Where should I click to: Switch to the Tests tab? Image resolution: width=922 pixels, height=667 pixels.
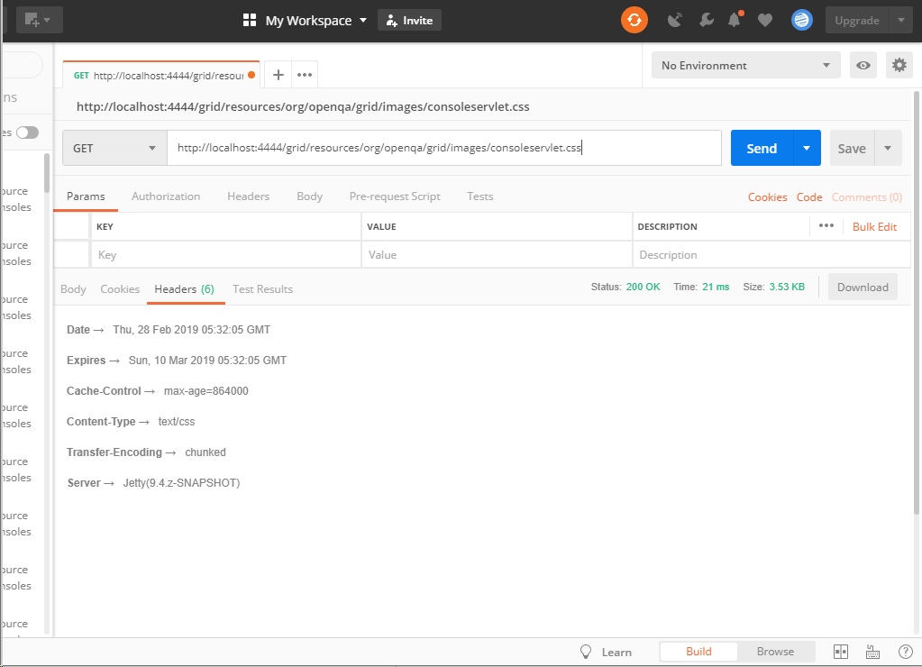tap(479, 196)
